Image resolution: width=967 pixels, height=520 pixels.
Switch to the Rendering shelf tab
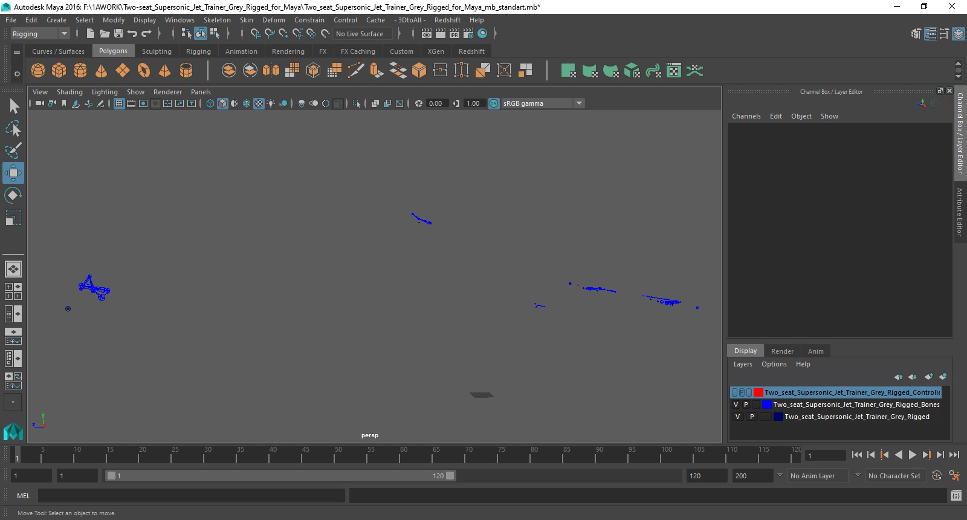[288, 51]
